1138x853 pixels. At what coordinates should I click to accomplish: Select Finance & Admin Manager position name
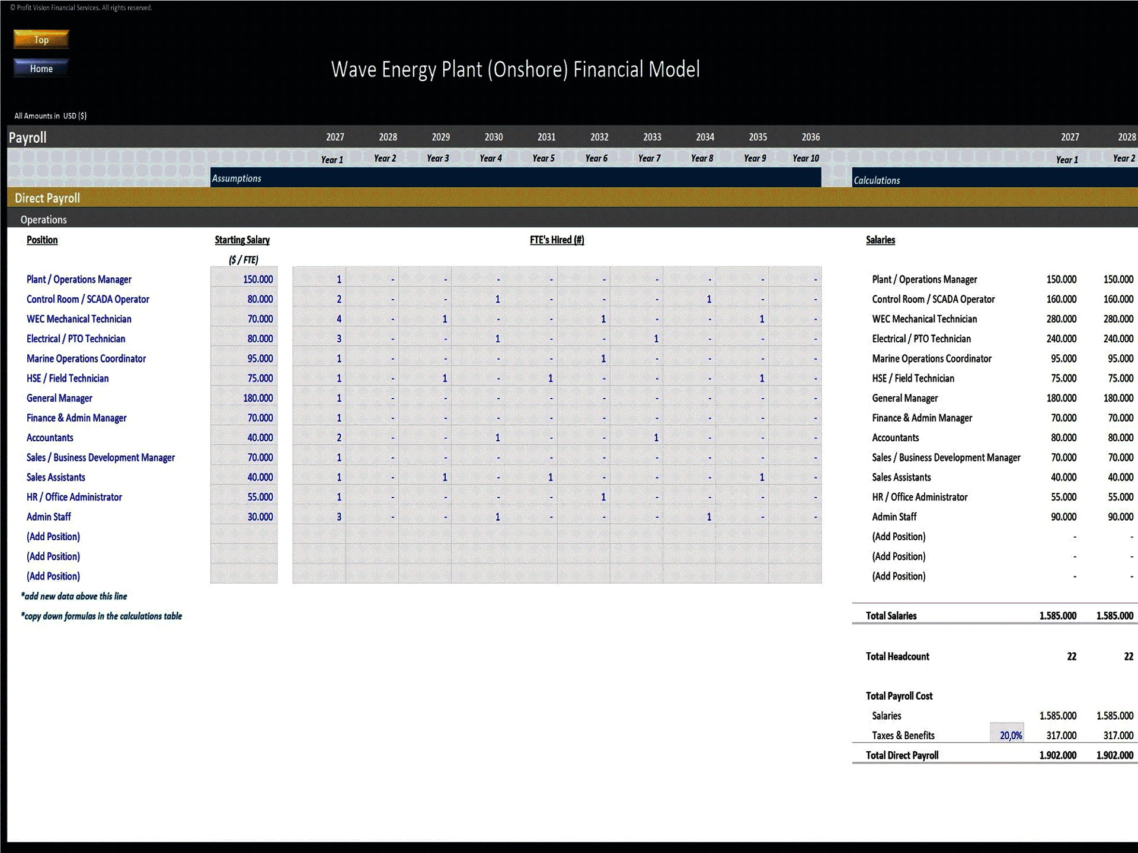pyautogui.click(x=76, y=418)
